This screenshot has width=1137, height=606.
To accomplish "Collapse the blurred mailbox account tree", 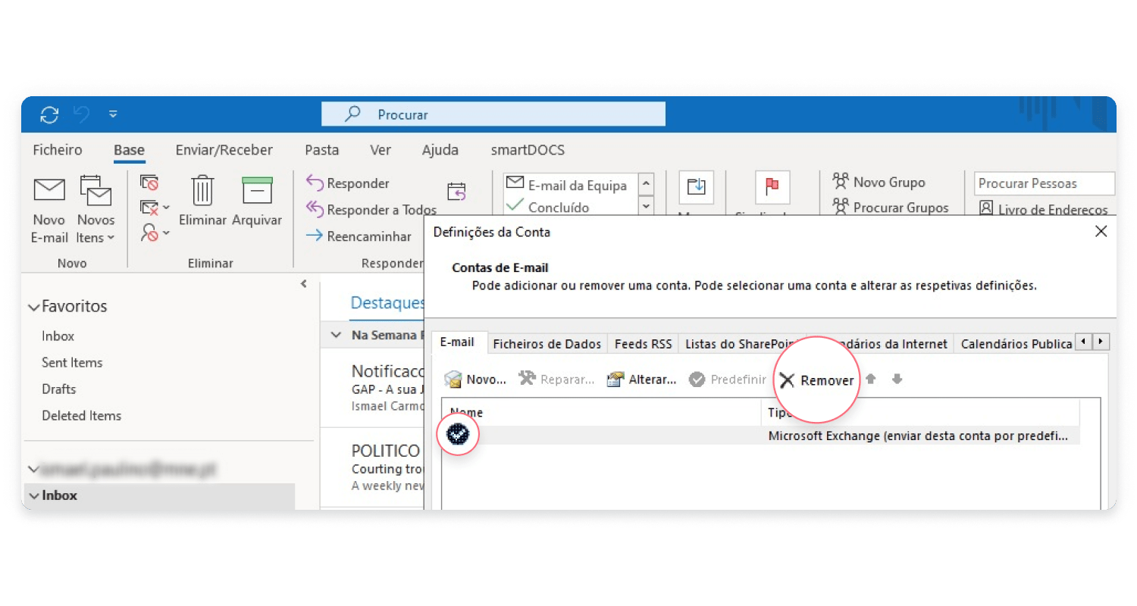I will (x=33, y=470).
